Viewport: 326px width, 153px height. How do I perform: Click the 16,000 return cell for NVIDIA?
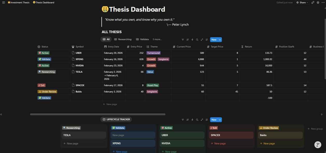(257, 65)
